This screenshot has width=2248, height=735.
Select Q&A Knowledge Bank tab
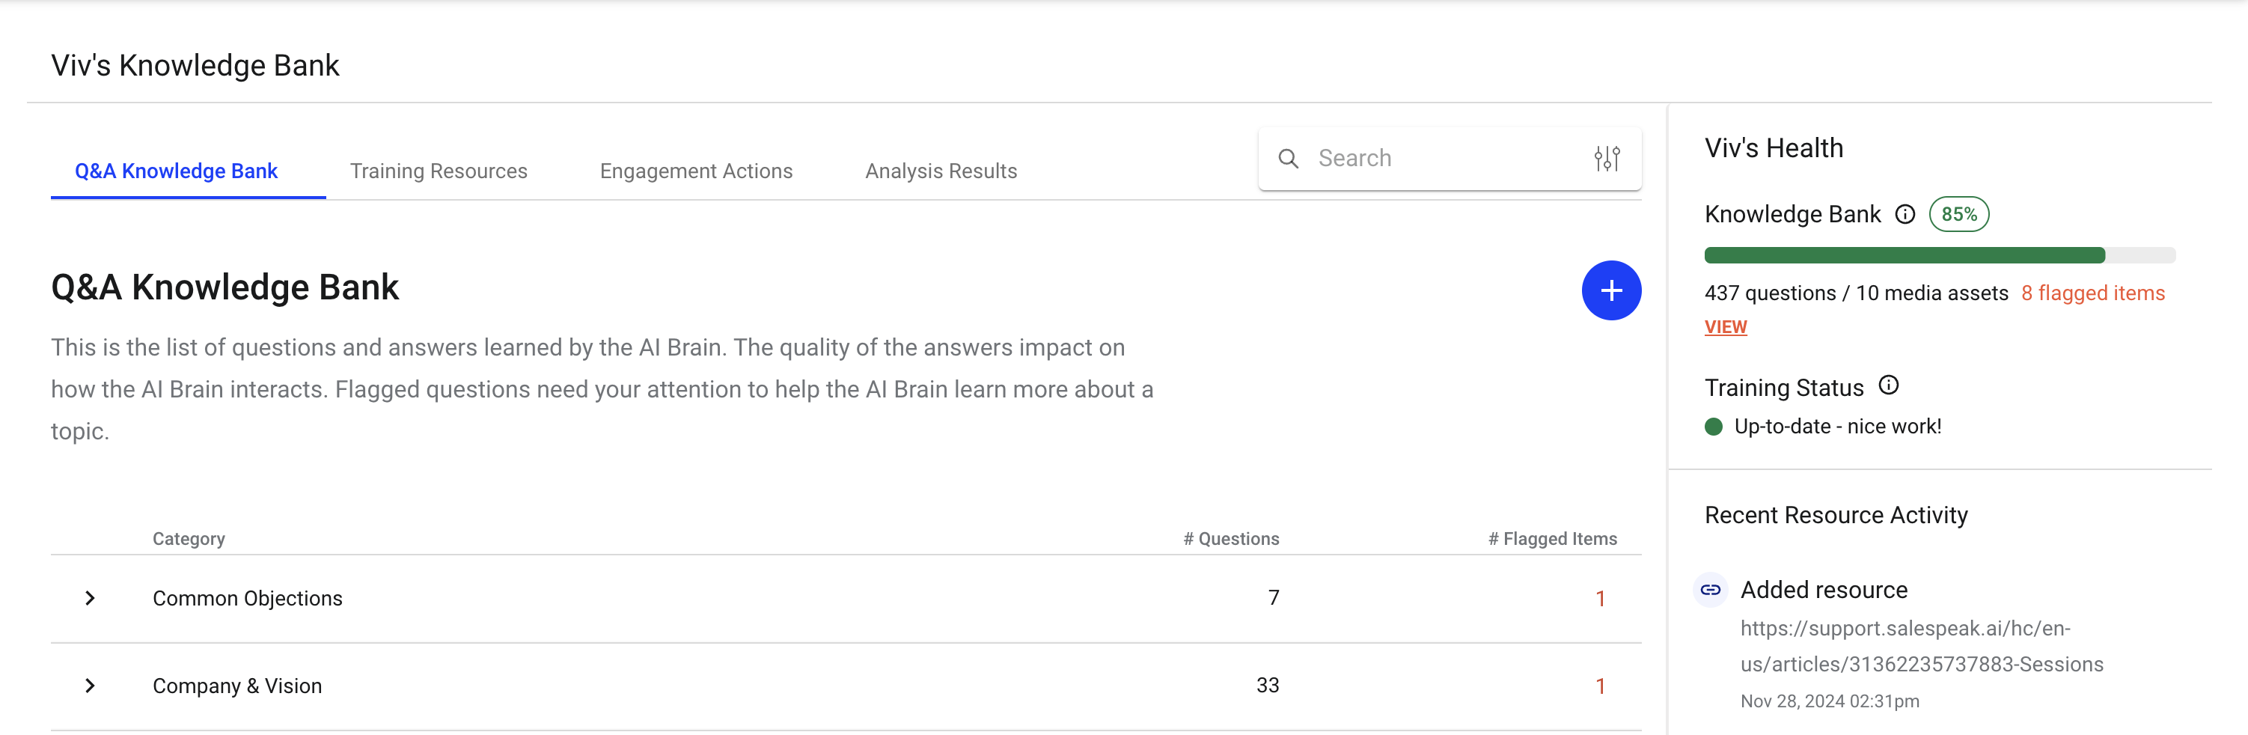tap(177, 171)
